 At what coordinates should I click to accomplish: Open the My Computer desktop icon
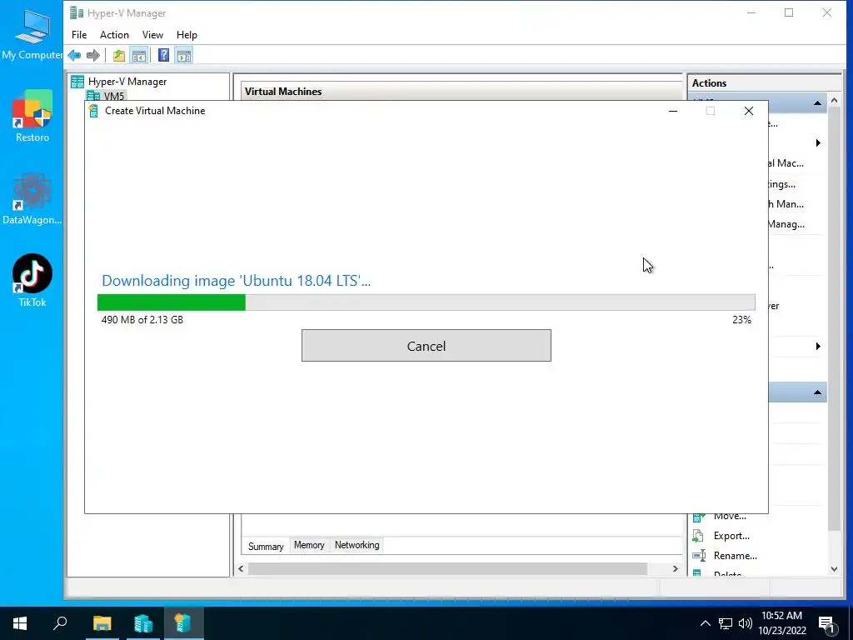click(32, 33)
